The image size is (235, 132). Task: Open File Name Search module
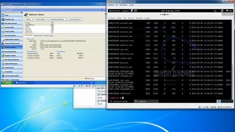[x=12, y=23]
